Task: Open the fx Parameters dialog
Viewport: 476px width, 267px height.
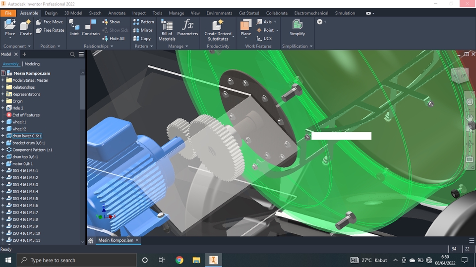Action: click(x=187, y=28)
